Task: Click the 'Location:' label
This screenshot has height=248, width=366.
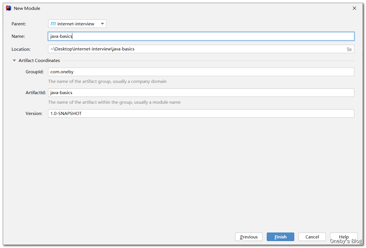Action: [x=21, y=49]
